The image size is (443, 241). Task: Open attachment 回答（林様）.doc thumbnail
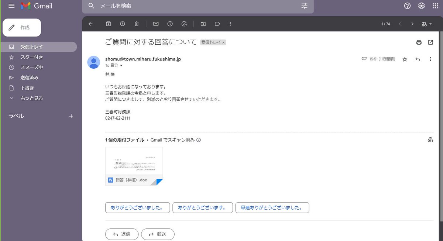pos(134,166)
